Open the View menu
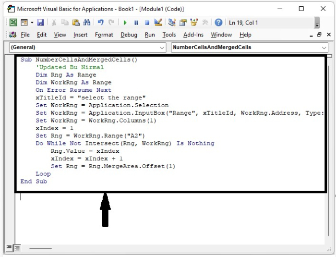The image size is (336, 257). tap(60, 35)
